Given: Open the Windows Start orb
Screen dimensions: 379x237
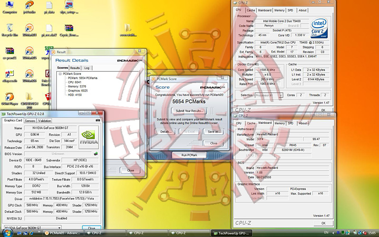Looking at the screenshot, I should (x=7, y=233).
